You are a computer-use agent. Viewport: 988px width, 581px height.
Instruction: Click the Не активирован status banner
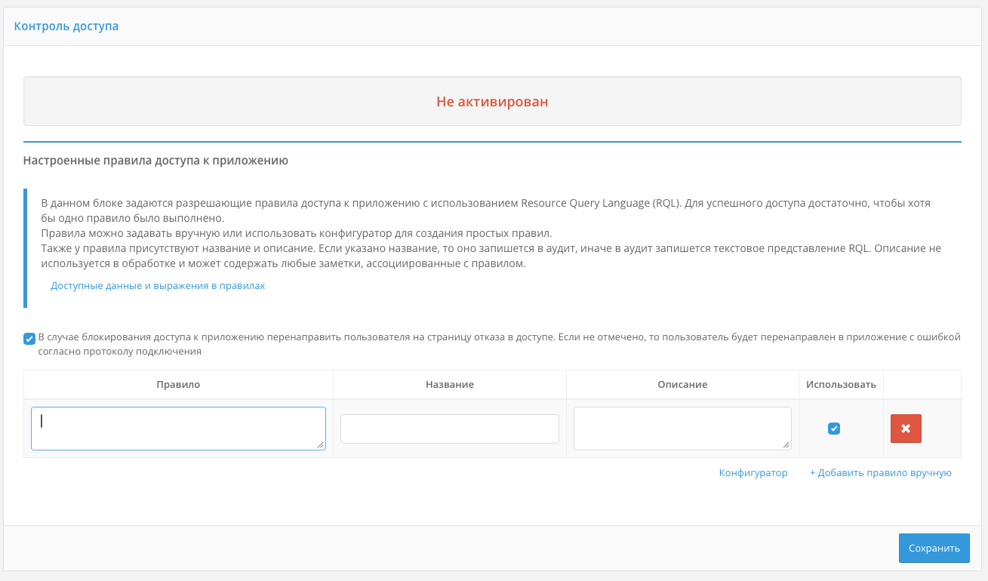tap(492, 102)
